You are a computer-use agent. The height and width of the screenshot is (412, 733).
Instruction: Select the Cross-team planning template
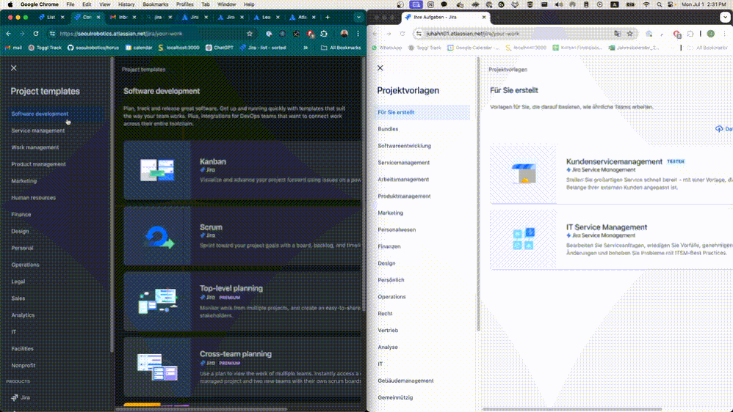pyautogui.click(x=242, y=367)
